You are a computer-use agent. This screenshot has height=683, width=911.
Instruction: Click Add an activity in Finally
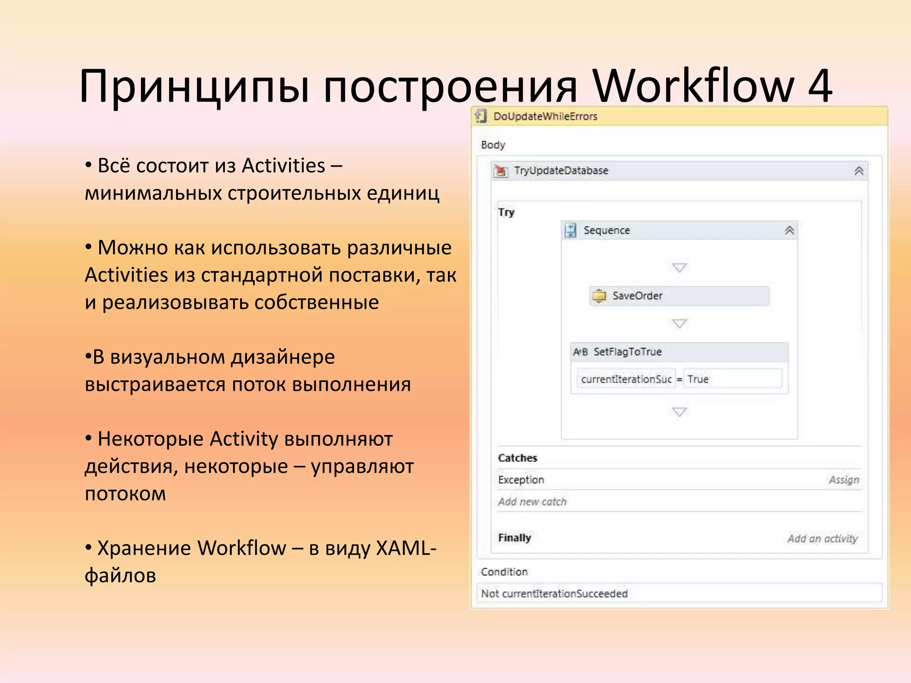[x=822, y=538]
